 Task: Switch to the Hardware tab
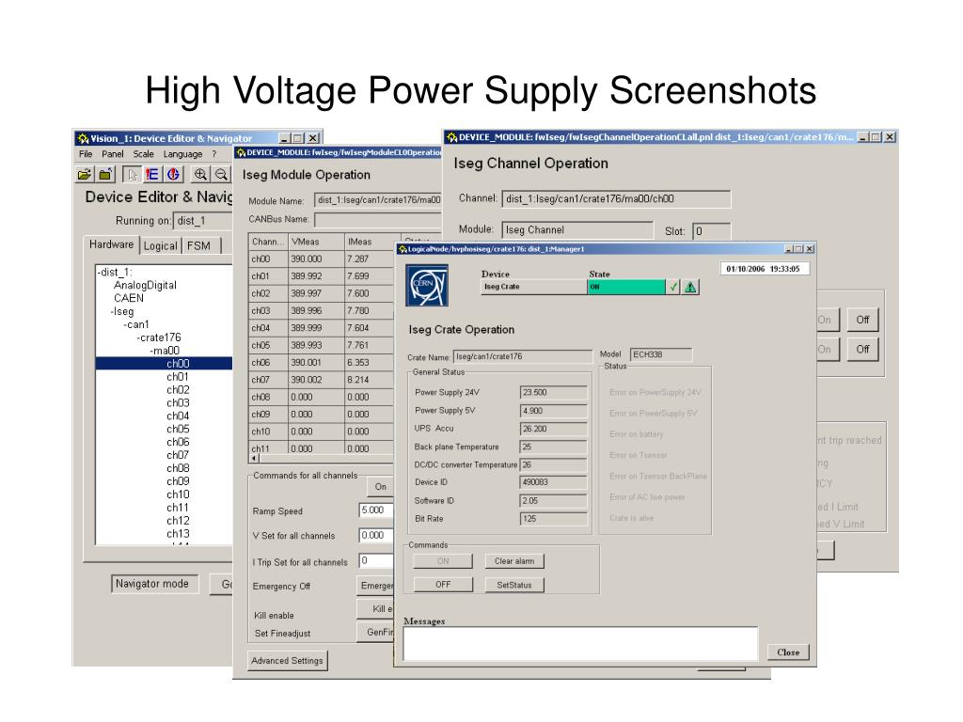coord(111,244)
